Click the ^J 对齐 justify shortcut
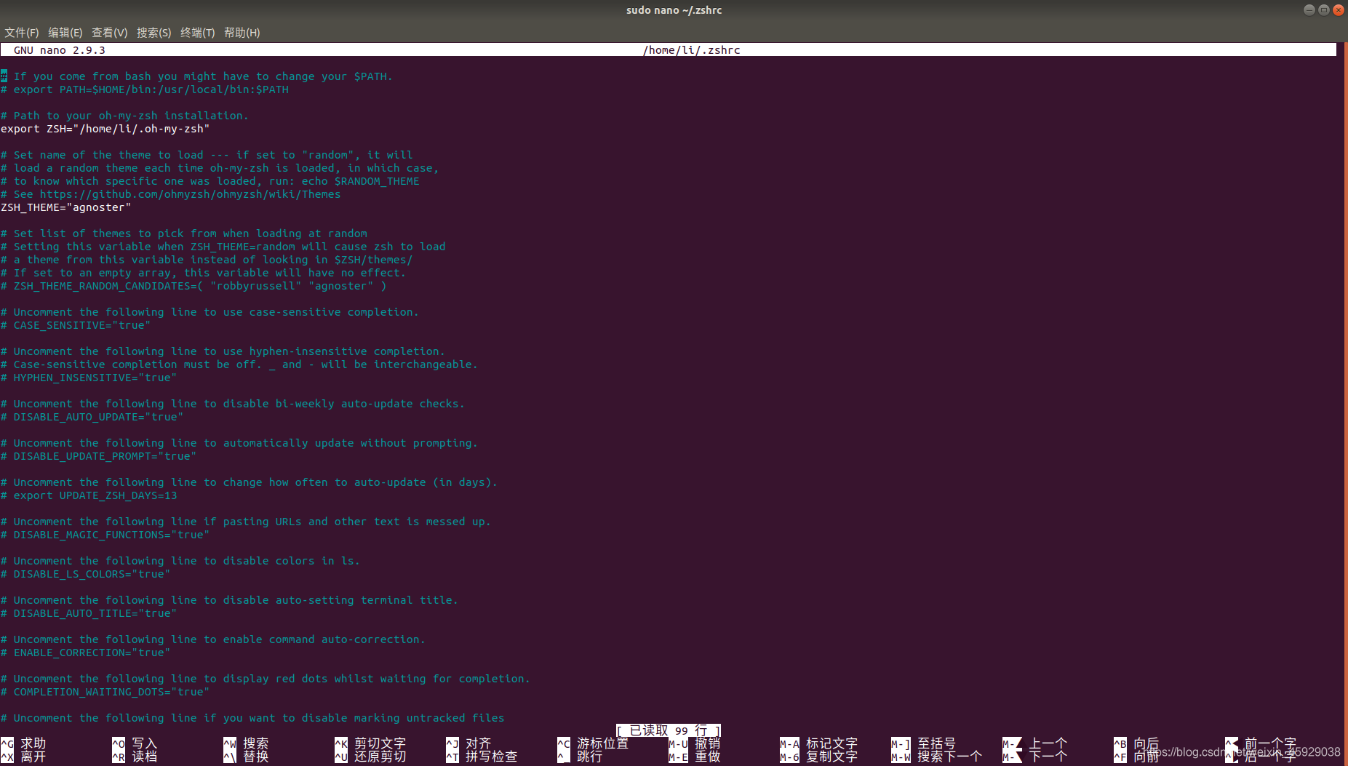The width and height of the screenshot is (1348, 766). [x=469, y=743]
